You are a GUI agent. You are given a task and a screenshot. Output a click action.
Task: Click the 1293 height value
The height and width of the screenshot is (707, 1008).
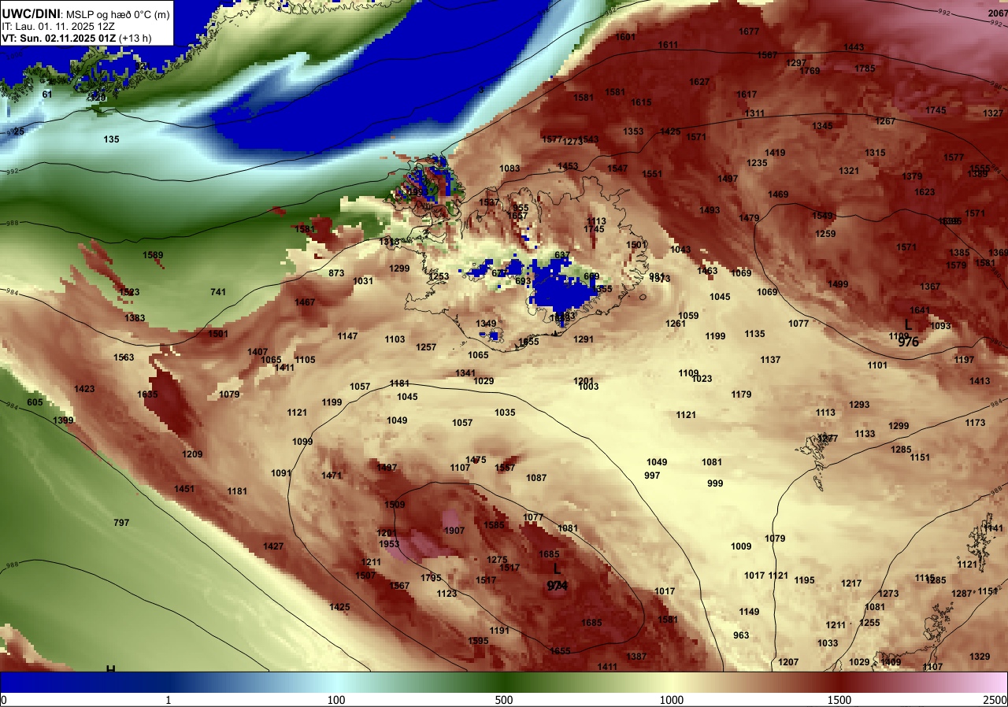click(x=859, y=405)
